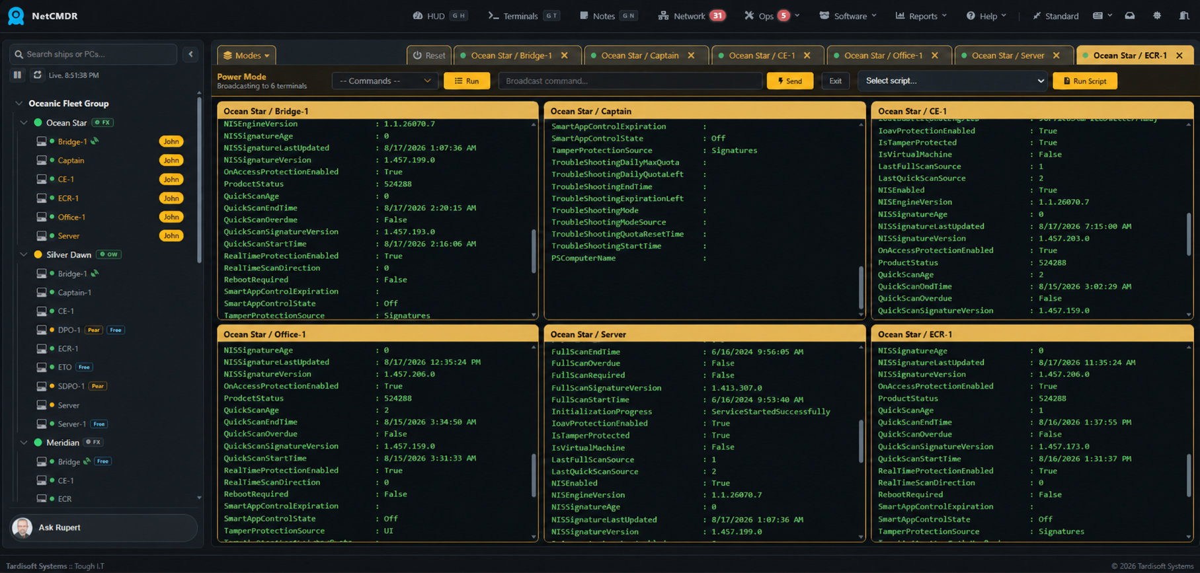Select Ocean Star Captain PC in the tree
This screenshot has width=1200, height=573.
(71, 161)
